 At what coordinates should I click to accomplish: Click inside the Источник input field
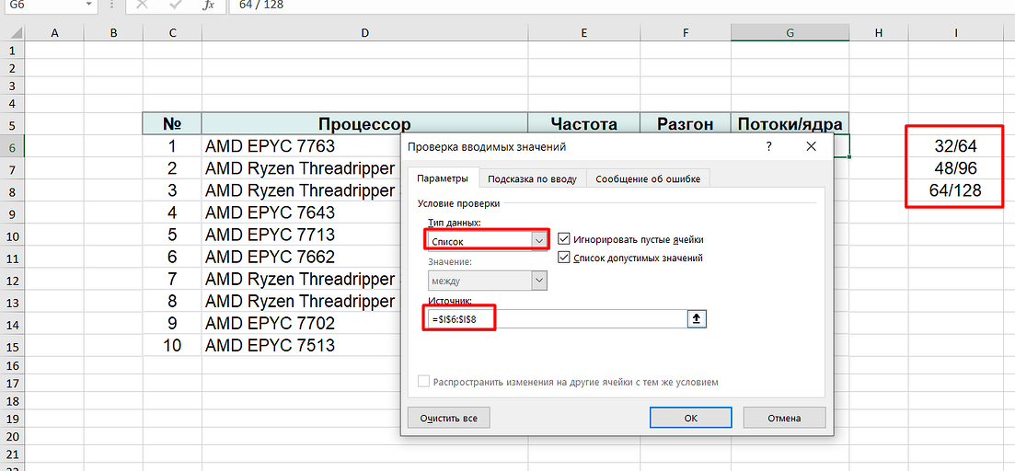[589, 318]
